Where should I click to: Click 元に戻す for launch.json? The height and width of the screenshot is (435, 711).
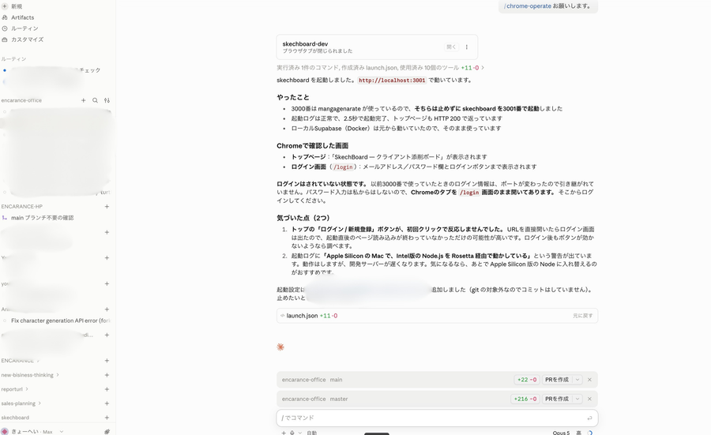[582, 315]
